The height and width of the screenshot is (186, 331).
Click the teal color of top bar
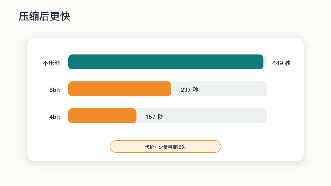(166, 62)
